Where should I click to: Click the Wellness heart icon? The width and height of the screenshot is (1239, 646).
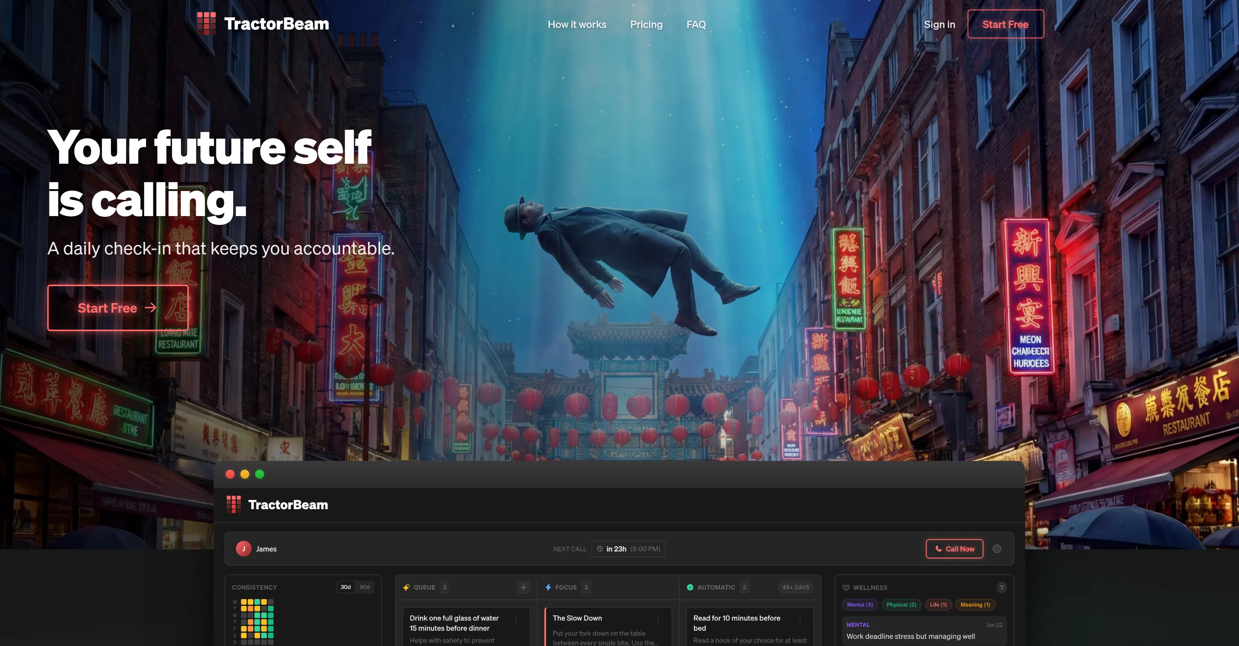coord(846,588)
